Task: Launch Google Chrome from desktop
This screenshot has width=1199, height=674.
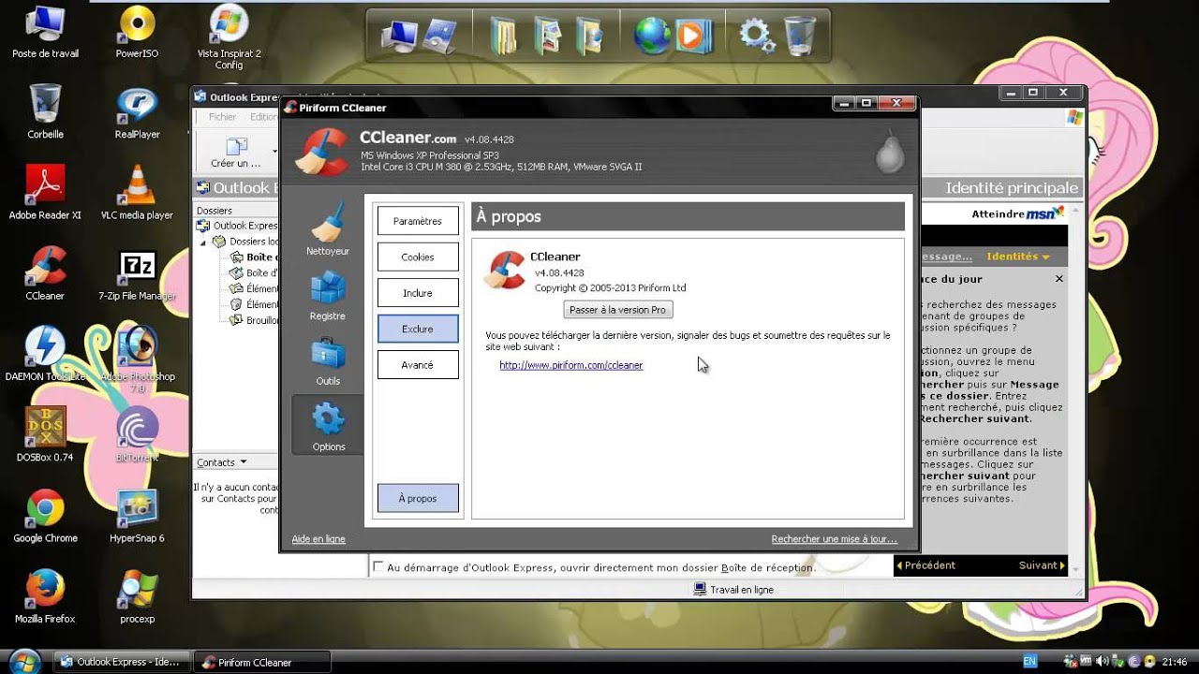Action: click(x=45, y=516)
